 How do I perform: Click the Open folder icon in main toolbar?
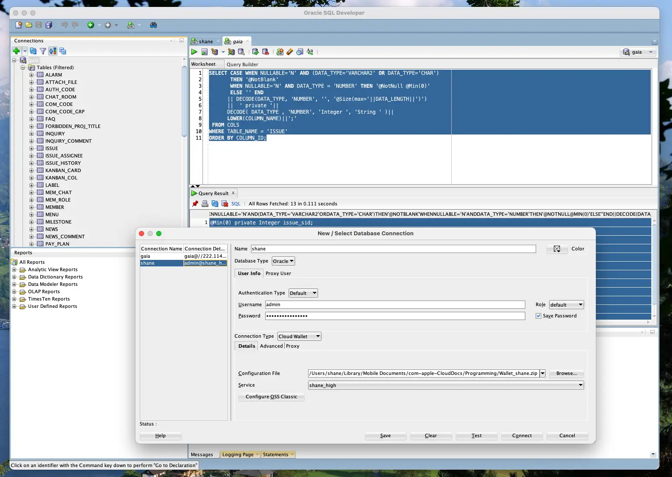click(x=29, y=25)
